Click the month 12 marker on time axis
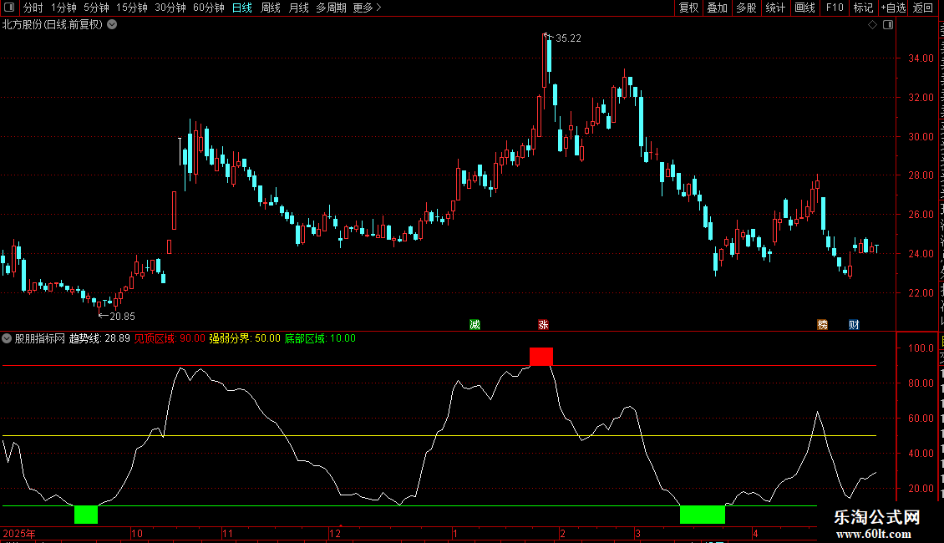The image size is (944, 543). coord(335,533)
